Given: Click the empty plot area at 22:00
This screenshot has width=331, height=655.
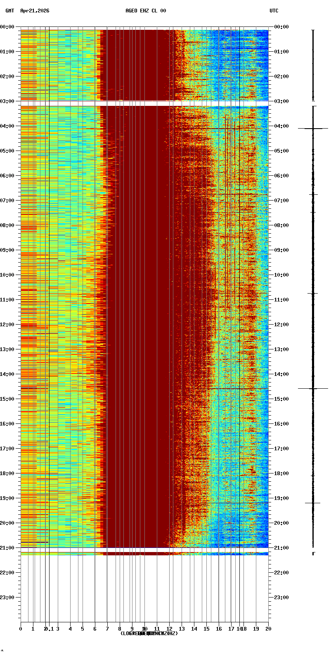Looking at the screenshot, I should (144, 573).
